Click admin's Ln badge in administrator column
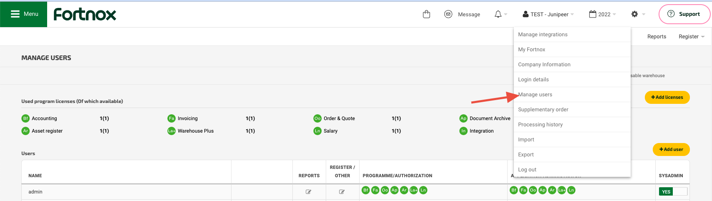Viewport: 712px width, 201px height. [571, 190]
